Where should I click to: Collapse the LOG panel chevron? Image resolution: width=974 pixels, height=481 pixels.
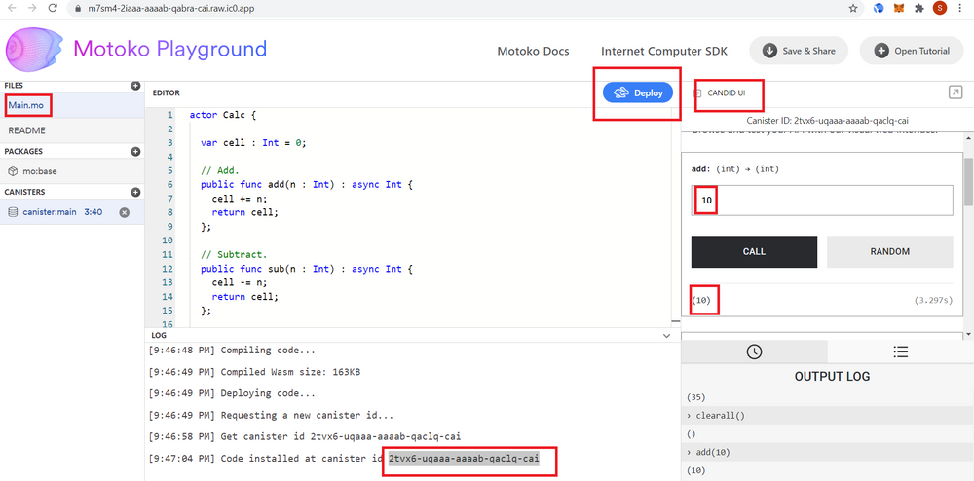[x=666, y=336]
